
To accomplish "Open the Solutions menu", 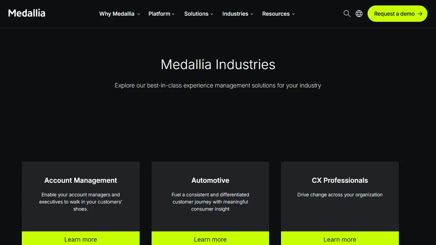I will pos(196,14).
